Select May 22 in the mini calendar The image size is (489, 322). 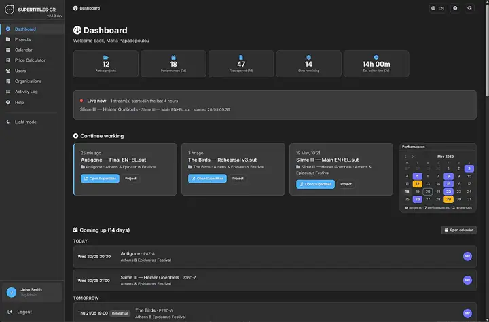pyautogui.click(x=448, y=192)
